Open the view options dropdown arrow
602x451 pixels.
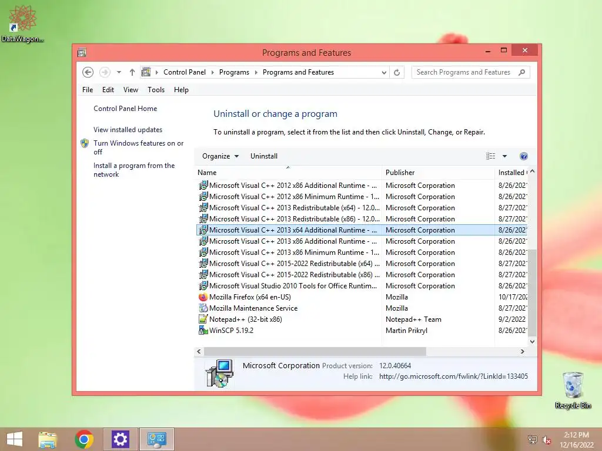504,156
